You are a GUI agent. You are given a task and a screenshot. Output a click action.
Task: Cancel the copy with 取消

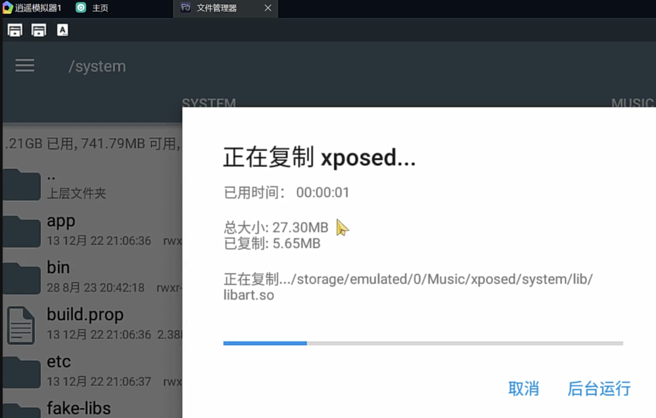[524, 389]
